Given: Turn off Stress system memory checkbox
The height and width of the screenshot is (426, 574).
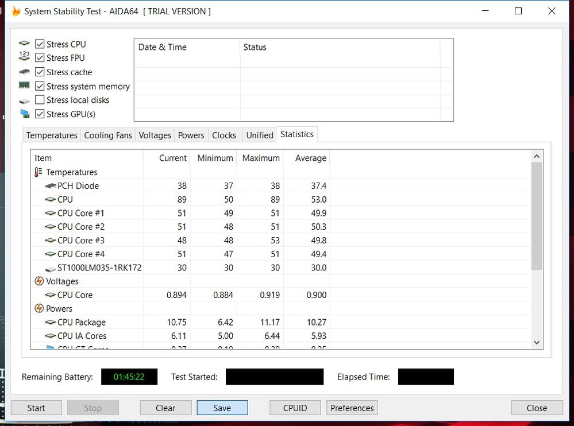Looking at the screenshot, I should click(40, 86).
